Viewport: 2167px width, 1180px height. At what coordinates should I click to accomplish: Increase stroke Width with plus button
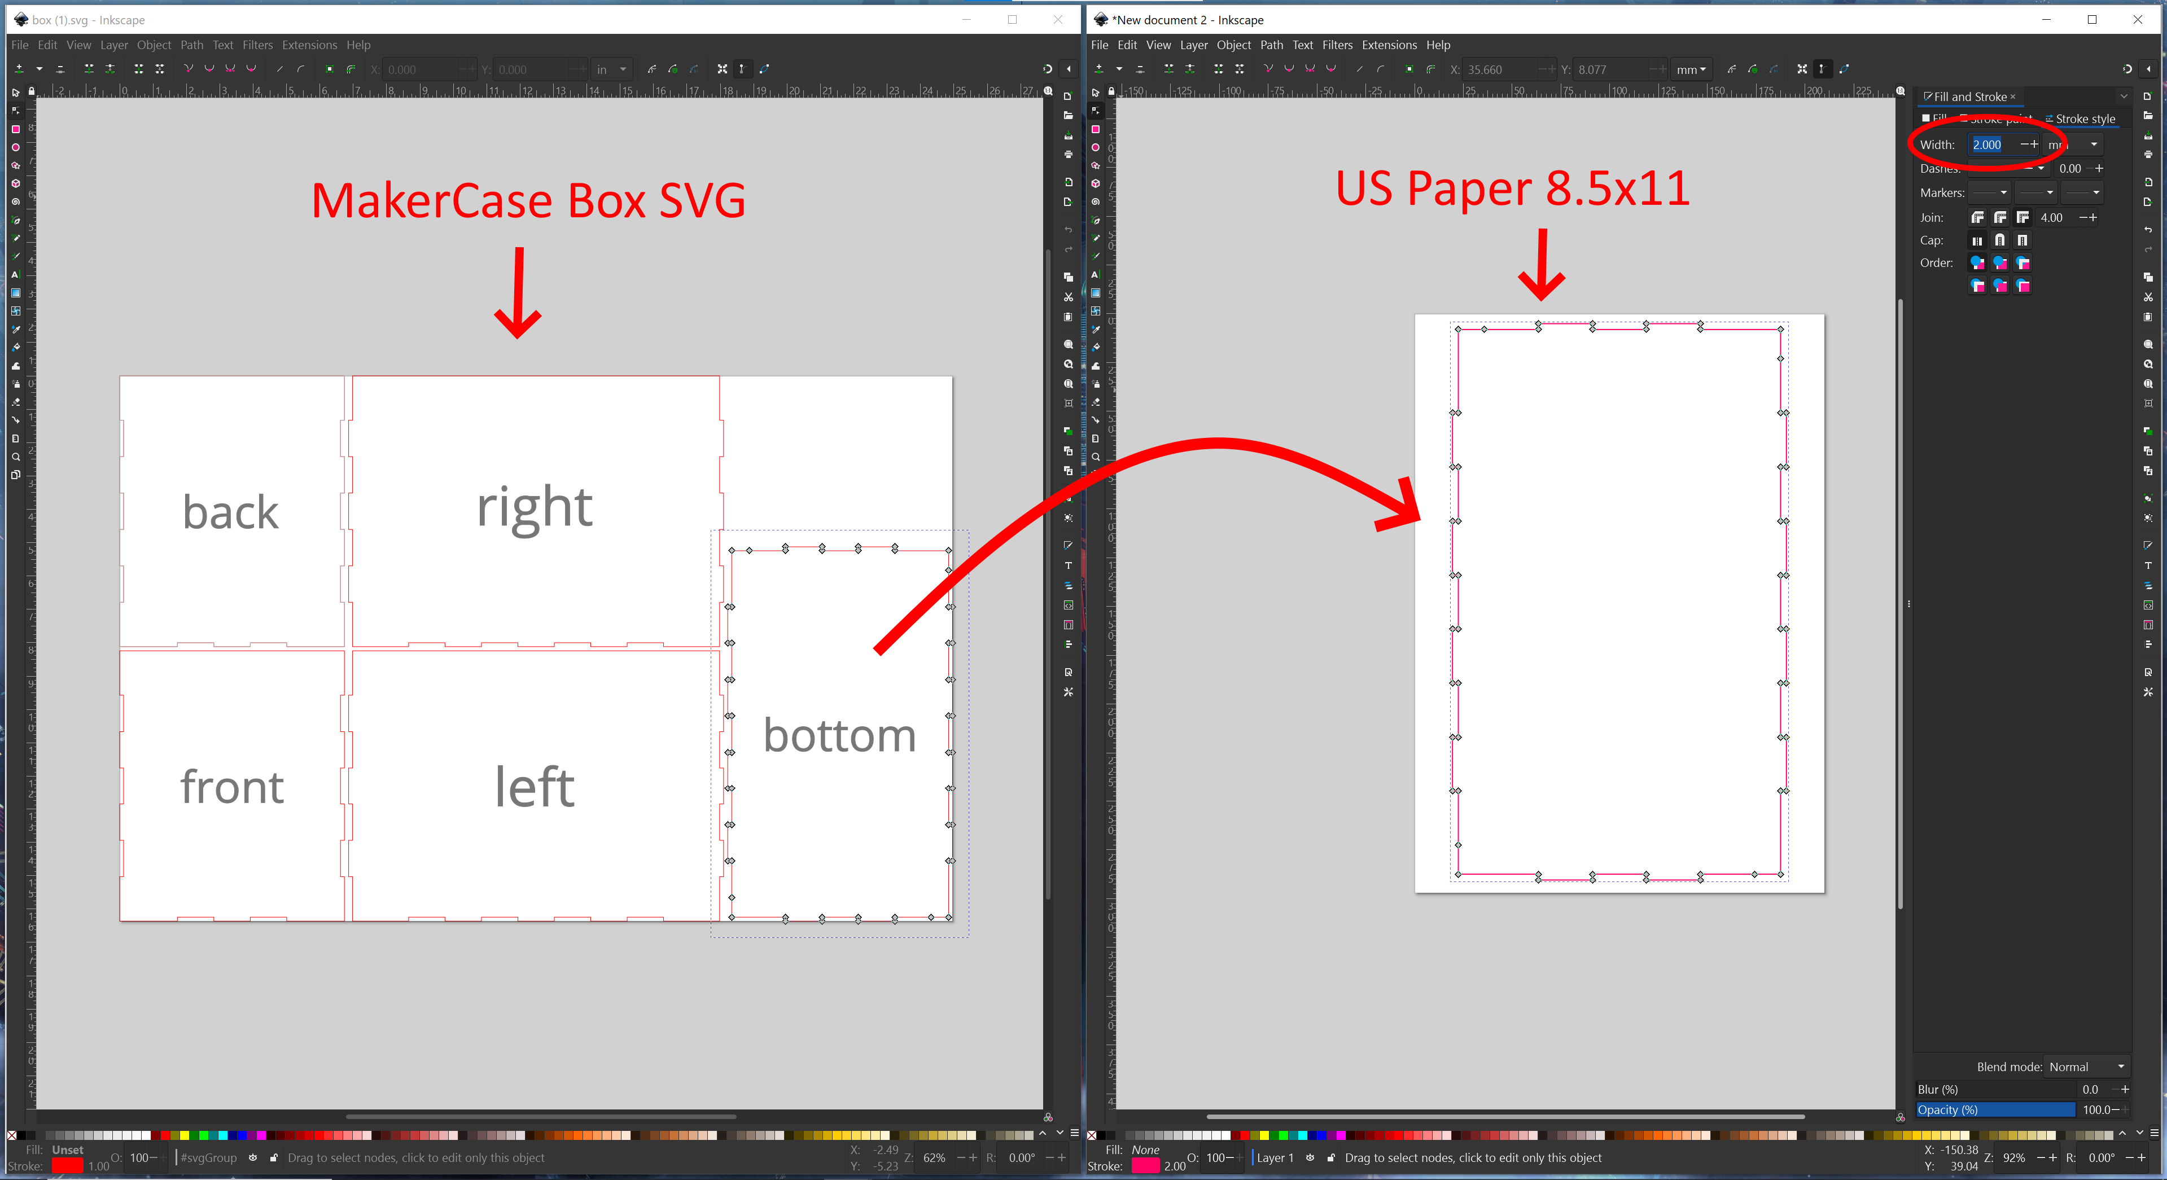coord(2035,144)
